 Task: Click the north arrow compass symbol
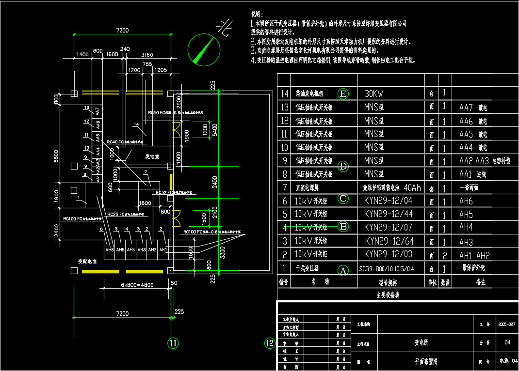pyautogui.click(x=204, y=49)
